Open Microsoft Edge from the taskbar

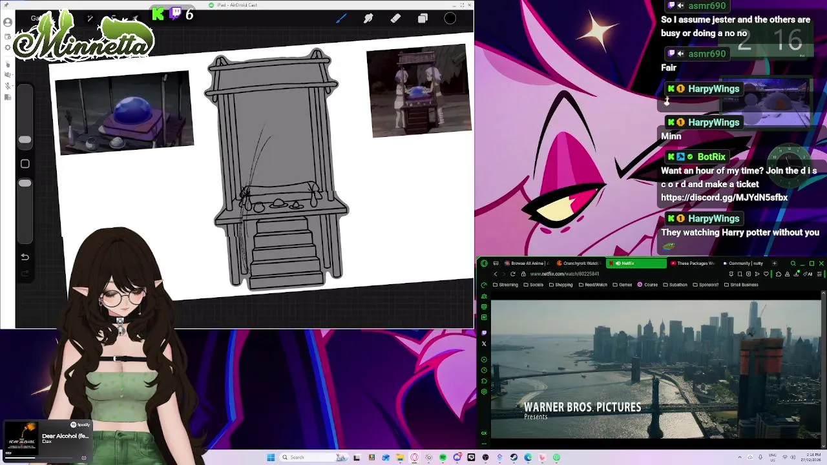[x=528, y=457]
